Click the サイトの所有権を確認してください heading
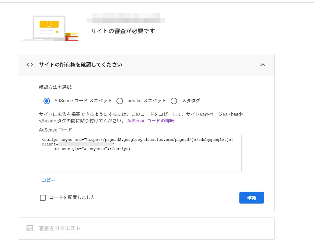 click(80, 65)
